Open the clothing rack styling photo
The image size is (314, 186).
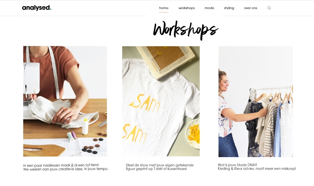click(256, 102)
